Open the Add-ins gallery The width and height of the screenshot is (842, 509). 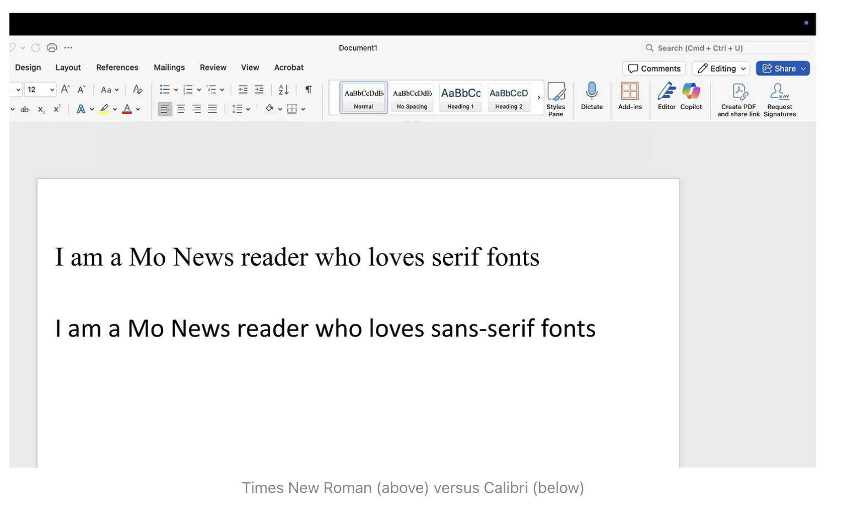coord(629,91)
